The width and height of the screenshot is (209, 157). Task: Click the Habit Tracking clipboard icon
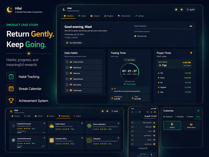click(11, 77)
